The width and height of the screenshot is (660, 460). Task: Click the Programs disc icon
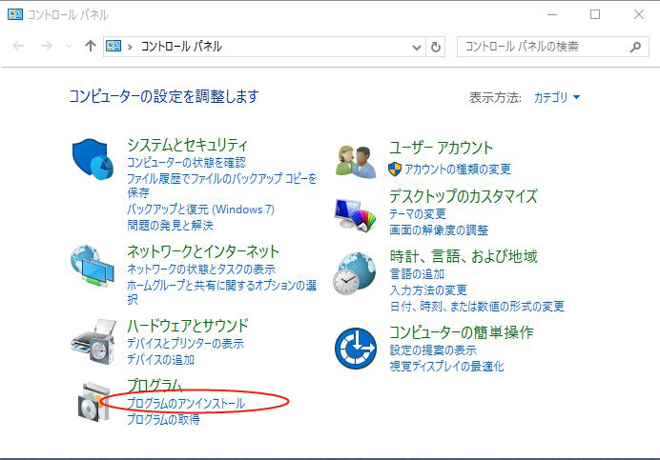point(93,401)
